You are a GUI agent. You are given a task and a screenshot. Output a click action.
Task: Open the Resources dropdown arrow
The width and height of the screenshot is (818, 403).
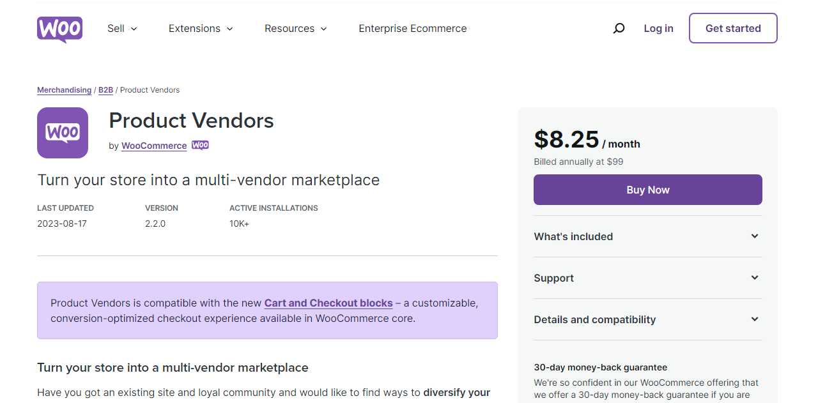tap(323, 29)
